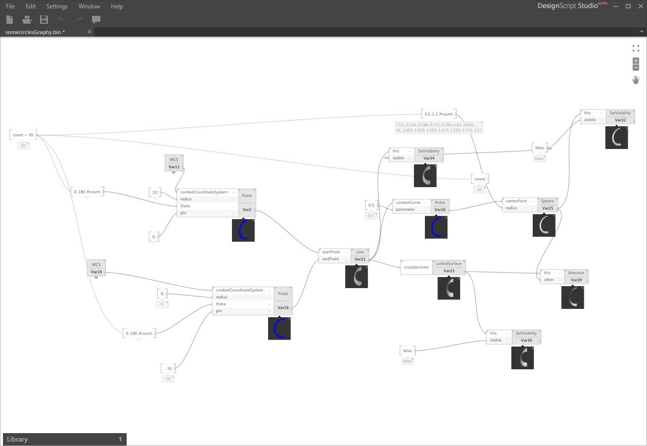Open the Settings menu
Screen dimensions: 647x446
[x=57, y=6]
